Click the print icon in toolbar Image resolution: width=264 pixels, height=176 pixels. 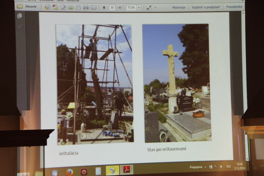(x=86, y=7)
